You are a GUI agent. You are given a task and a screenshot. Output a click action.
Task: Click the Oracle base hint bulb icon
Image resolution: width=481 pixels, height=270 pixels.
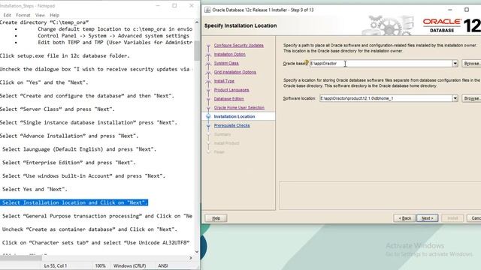point(307,62)
